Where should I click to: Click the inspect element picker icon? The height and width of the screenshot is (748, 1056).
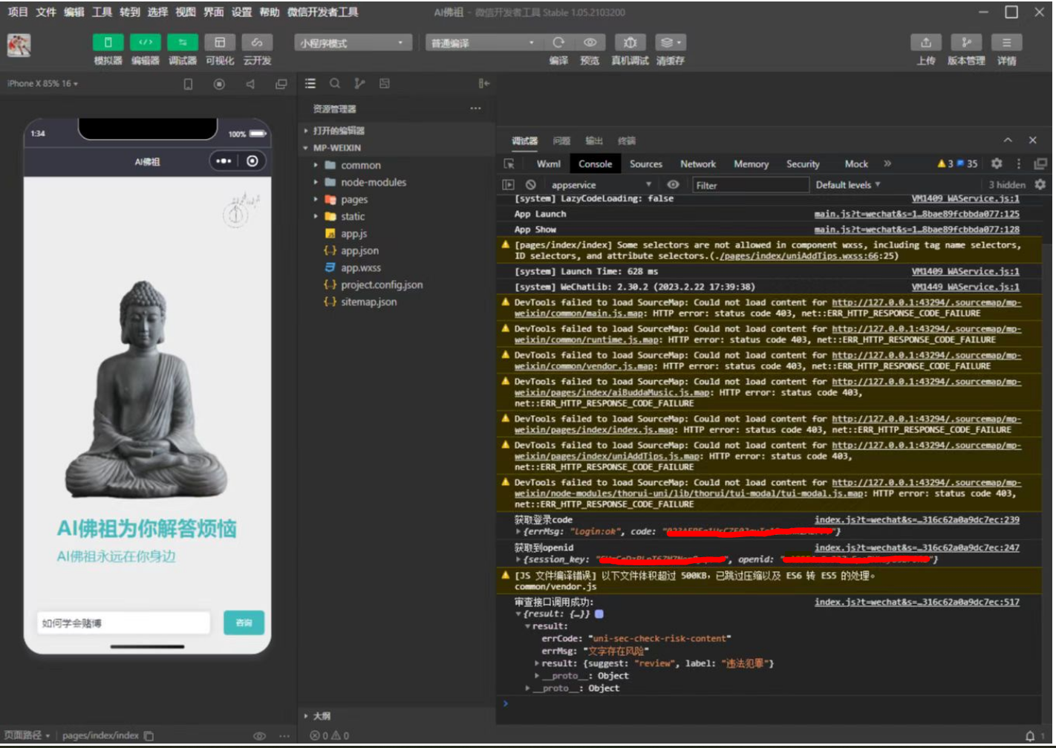coord(509,164)
